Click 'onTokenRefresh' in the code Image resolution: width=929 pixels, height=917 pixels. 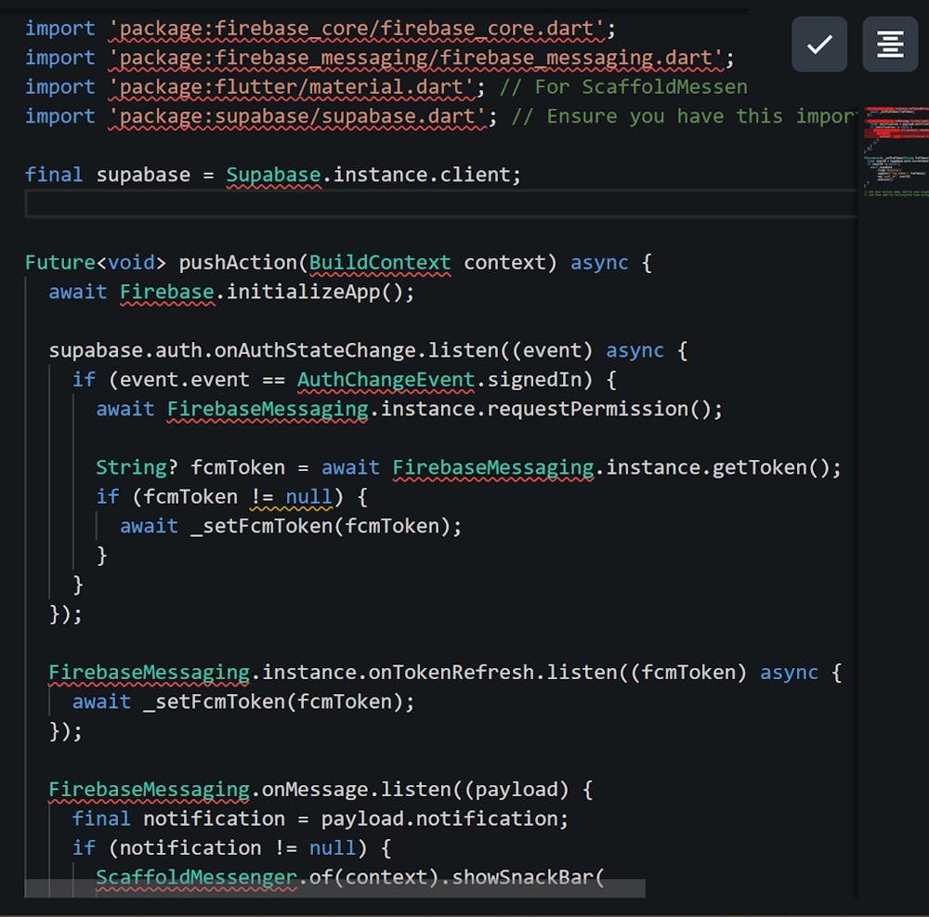(x=451, y=673)
